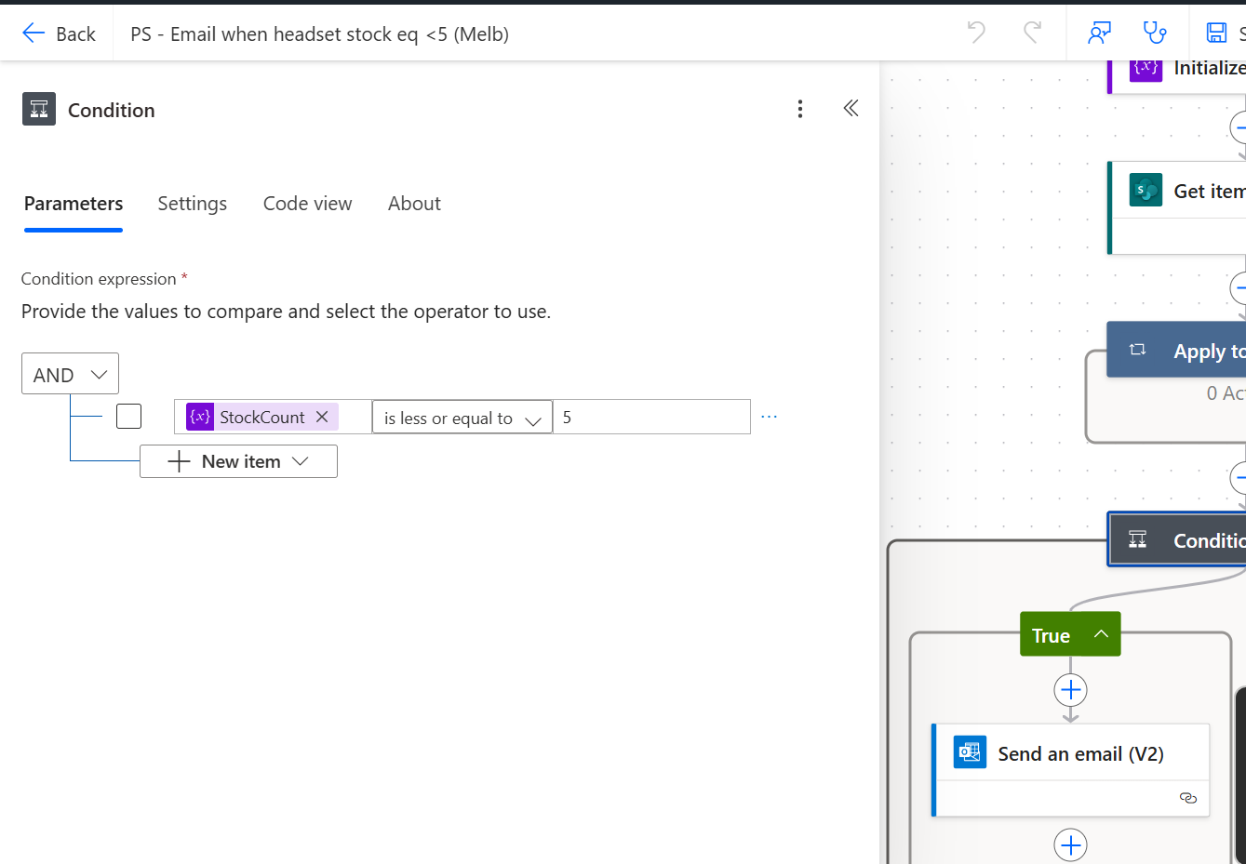Image resolution: width=1246 pixels, height=864 pixels.
Task: Click the Condition icon on the canvas card
Action: [1137, 539]
